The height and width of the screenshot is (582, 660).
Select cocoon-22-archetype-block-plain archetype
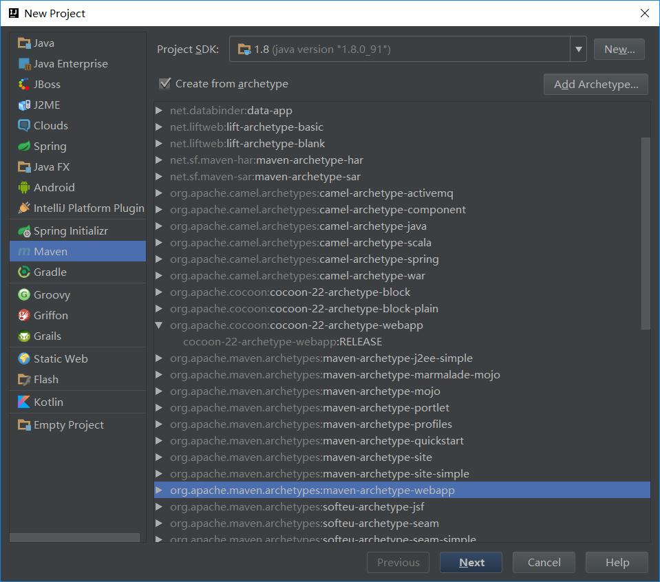304,308
